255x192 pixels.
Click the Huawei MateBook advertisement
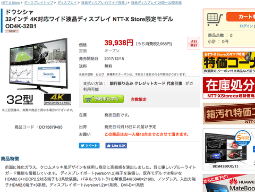pos(229,183)
